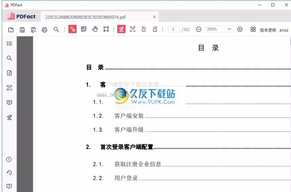Open the help question icon
291x192 pixels.
click(9, 186)
